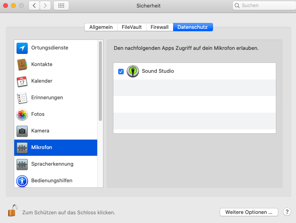Click the sidebar list scrollbar
This screenshot has height=223, width=296.
point(100,81)
